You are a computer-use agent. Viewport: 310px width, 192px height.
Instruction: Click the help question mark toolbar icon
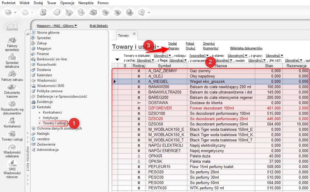141,12
